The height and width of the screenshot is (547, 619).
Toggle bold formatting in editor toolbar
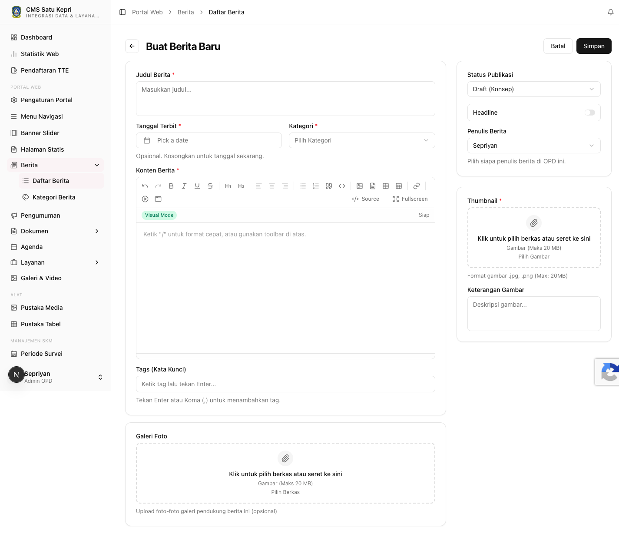click(x=171, y=186)
